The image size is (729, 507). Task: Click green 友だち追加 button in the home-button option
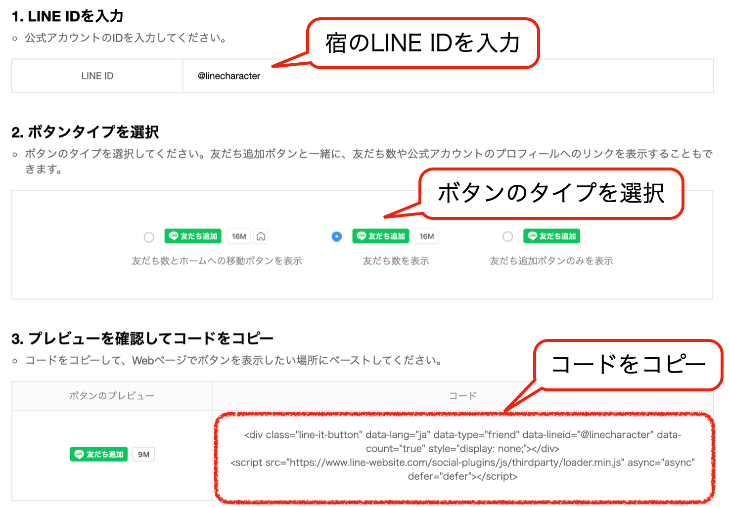pos(193,236)
